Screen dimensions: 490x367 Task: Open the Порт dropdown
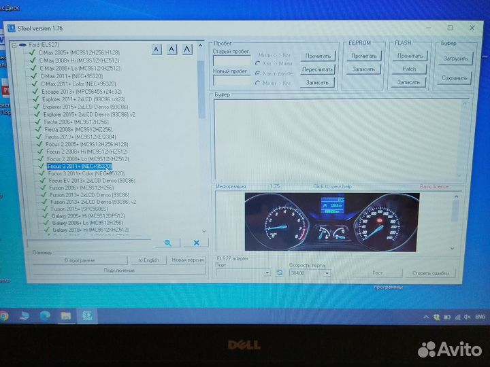coord(267,273)
